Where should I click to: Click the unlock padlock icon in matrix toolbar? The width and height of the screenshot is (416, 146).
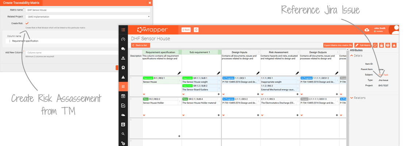[x=381, y=45]
